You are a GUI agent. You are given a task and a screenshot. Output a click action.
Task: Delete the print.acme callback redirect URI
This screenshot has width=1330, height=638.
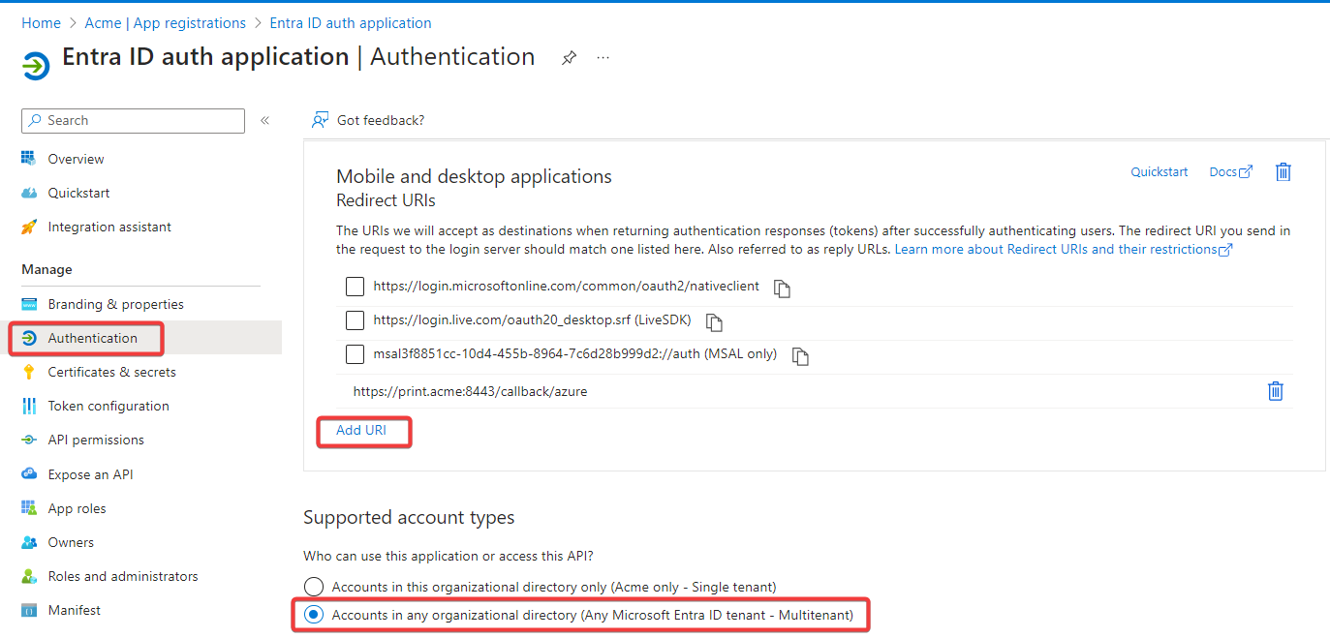coord(1276,391)
